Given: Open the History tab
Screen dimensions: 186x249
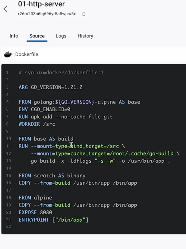Looking at the screenshot, I should pos(85,36).
